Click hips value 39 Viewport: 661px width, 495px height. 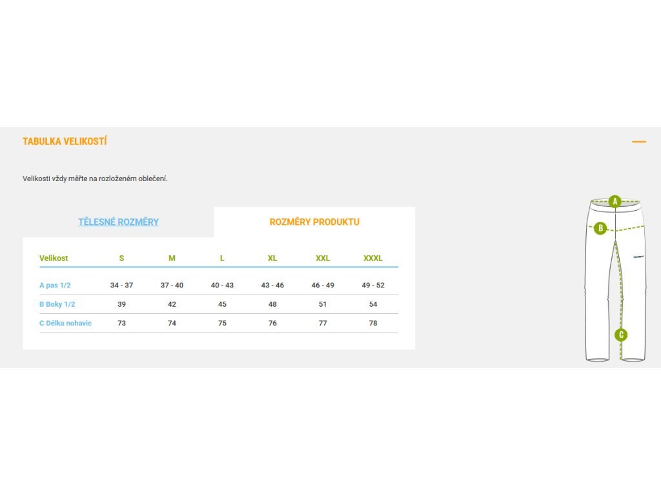121,304
